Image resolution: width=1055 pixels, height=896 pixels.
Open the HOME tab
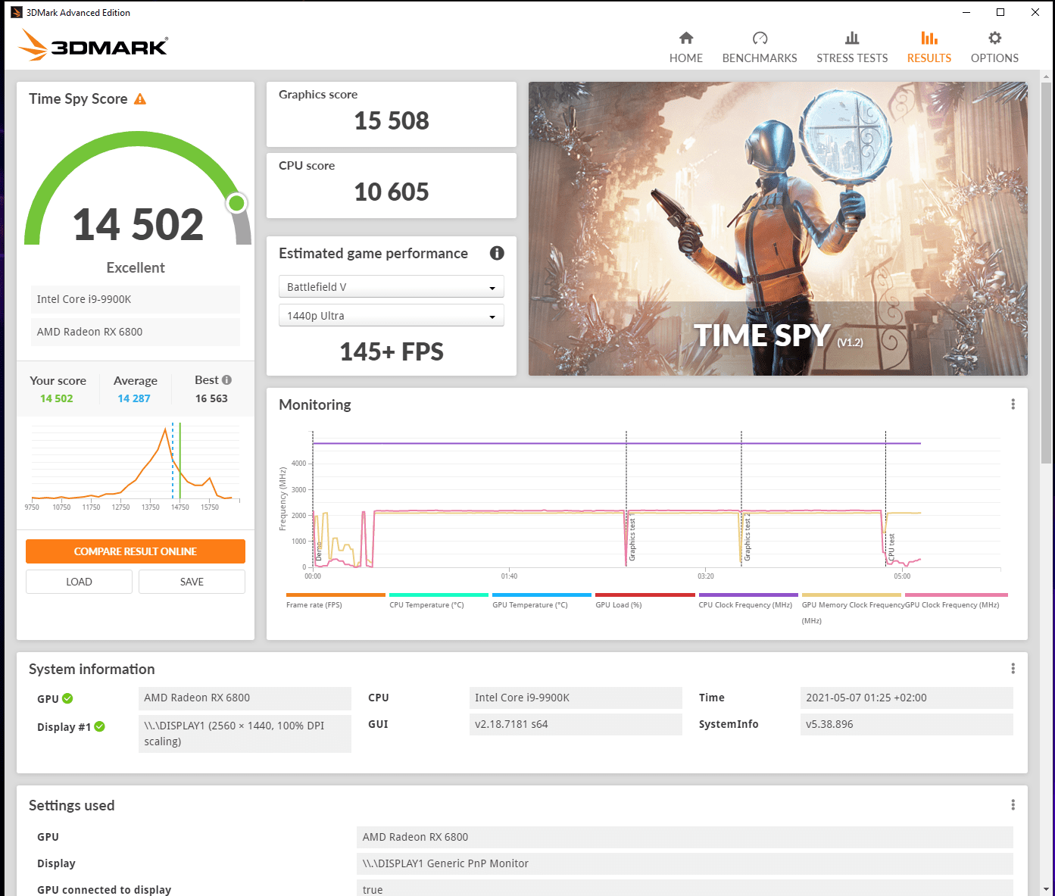pyautogui.click(x=685, y=48)
